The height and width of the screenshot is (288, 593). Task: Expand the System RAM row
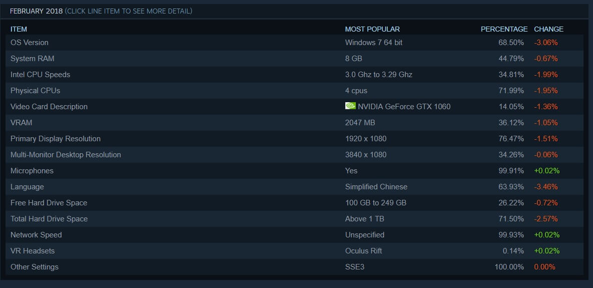33,59
